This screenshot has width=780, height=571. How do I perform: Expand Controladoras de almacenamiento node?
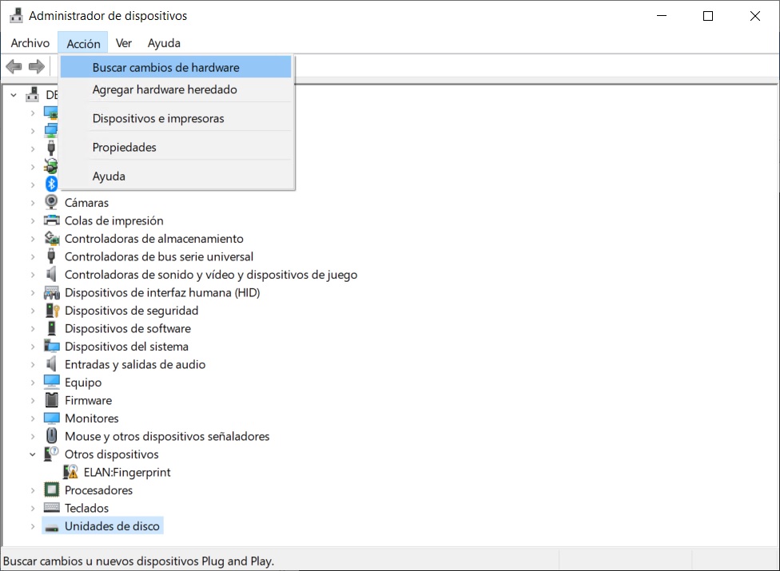pos(33,239)
